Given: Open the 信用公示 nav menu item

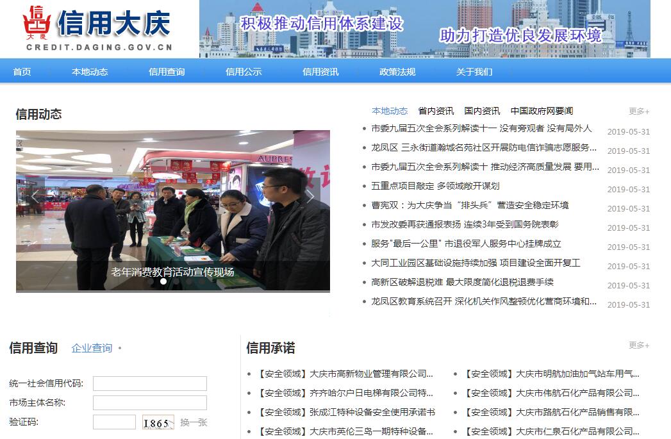Looking at the screenshot, I should [244, 71].
